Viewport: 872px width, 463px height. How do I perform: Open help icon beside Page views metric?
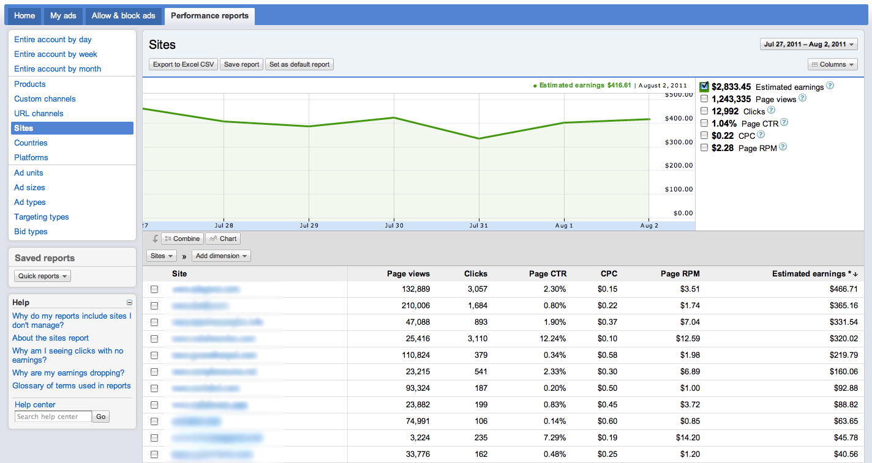click(x=802, y=98)
